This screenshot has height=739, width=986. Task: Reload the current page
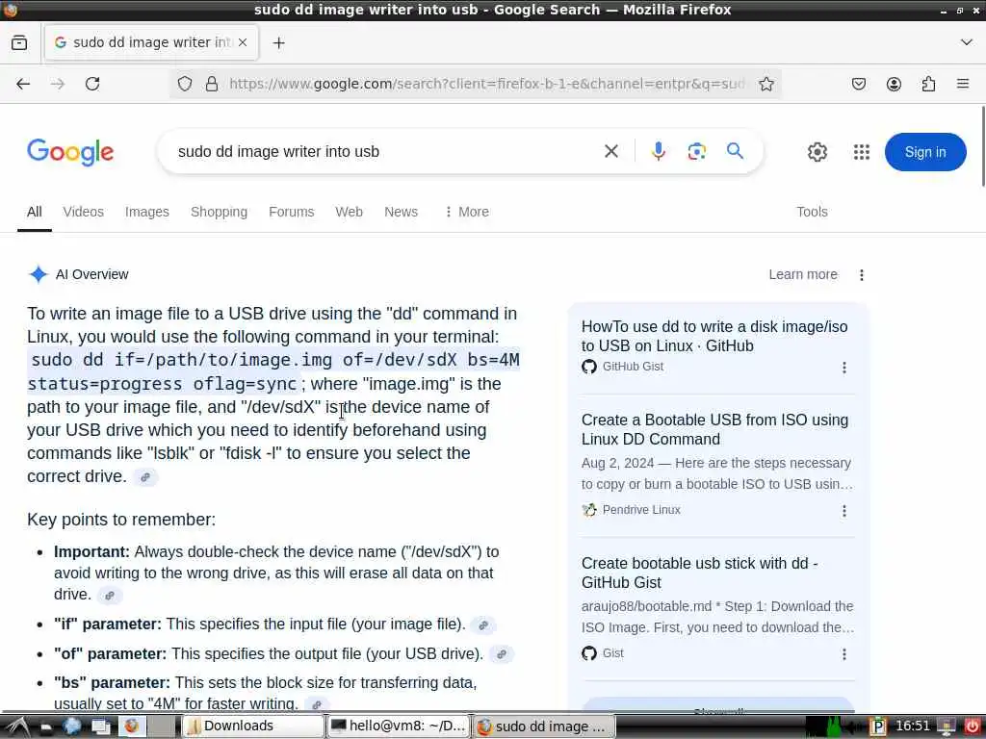pyautogui.click(x=92, y=84)
